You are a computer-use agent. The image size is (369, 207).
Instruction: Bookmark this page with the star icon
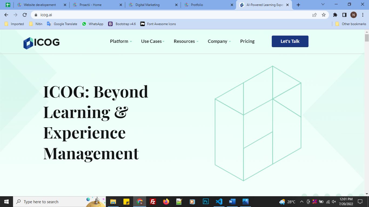point(324,15)
